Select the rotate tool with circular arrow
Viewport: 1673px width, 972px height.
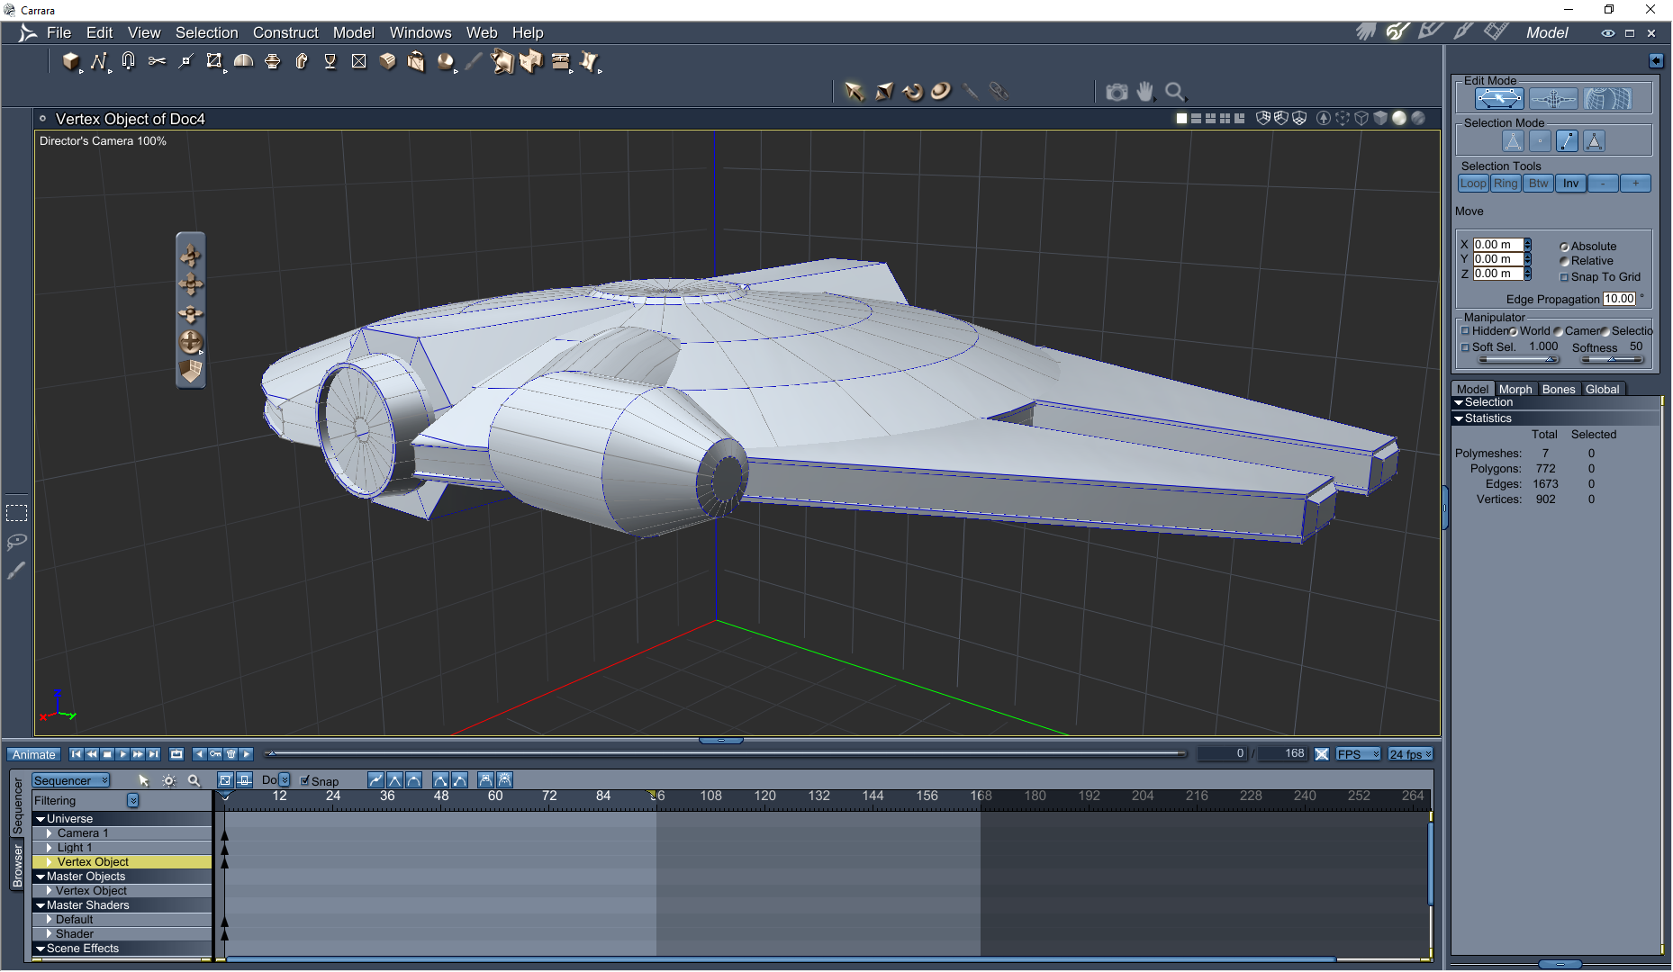pyautogui.click(x=912, y=92)
